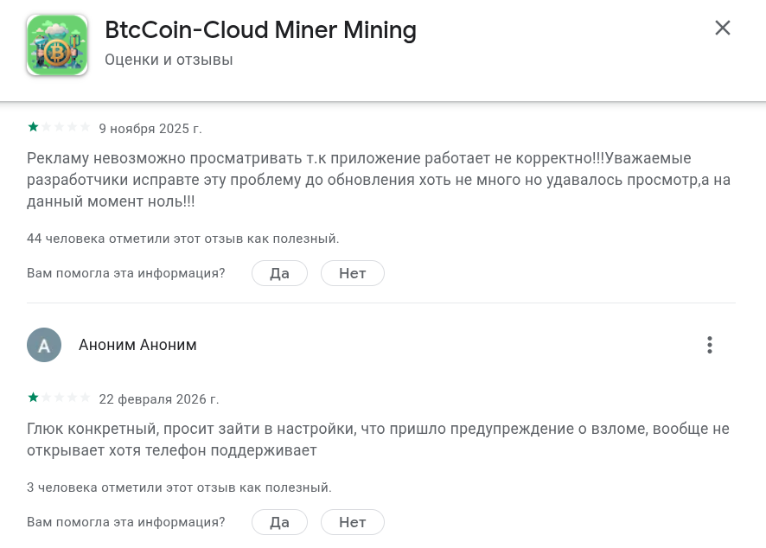Image resolution: width=766 pixels, height=548 pixels.
Task: Click the last empty star of second review
Action: point(86,398)
